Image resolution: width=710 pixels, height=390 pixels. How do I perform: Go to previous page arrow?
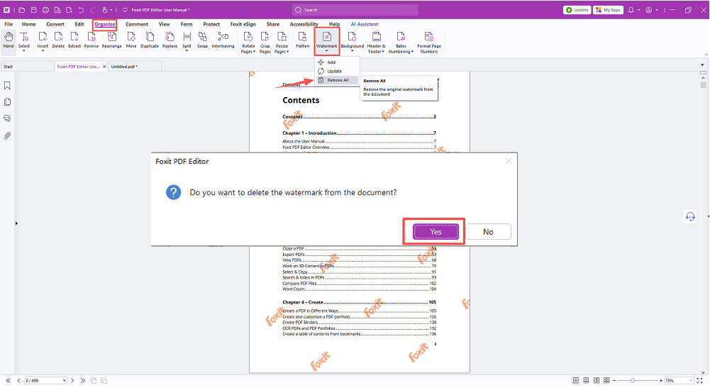pos(18,381)
